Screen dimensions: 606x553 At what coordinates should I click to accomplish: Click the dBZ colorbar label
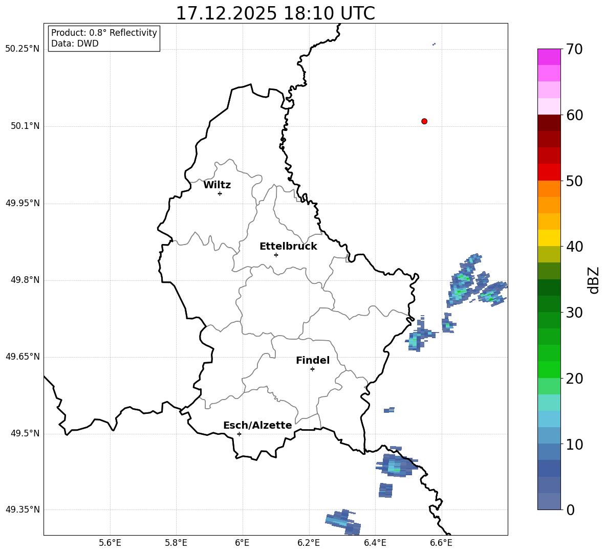[x=594, y=280]
